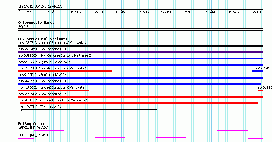Open esv3622363 (1000GenomesConsortiumPhase3) label
The width and height of the screenshot is (272, 142).
coord(55,55)
